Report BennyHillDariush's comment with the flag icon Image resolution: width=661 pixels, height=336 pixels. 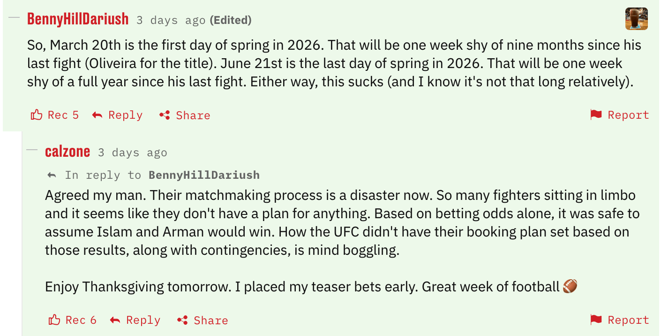(x=596, y=115)
